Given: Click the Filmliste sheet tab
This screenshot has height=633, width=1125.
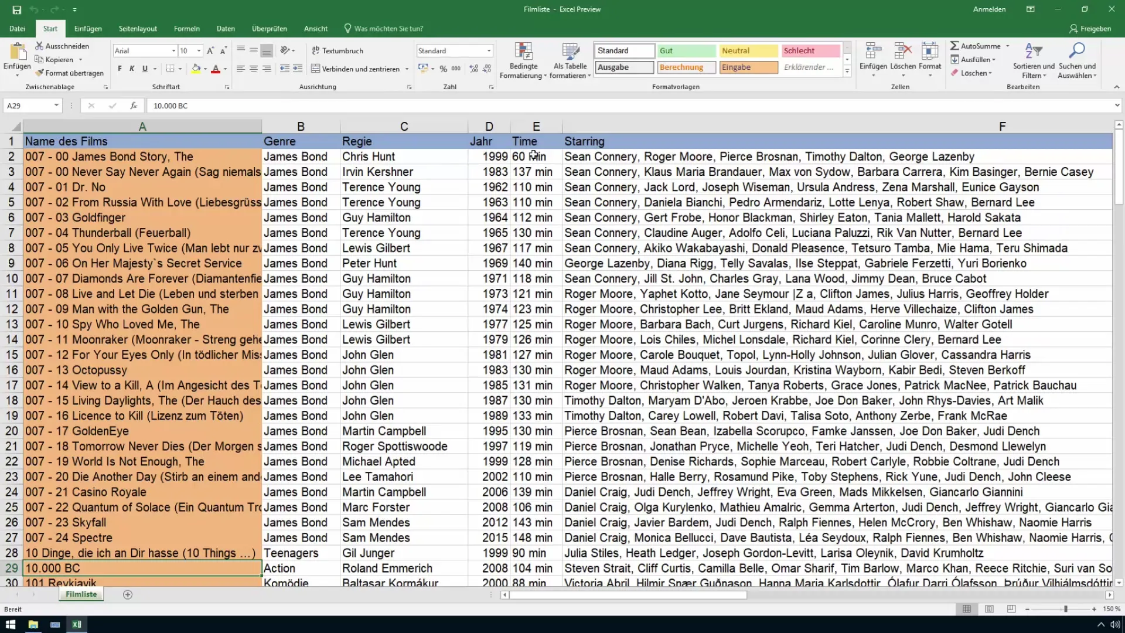Looking at the screenshot, I should pyautogui.click(x=81, y=594).
